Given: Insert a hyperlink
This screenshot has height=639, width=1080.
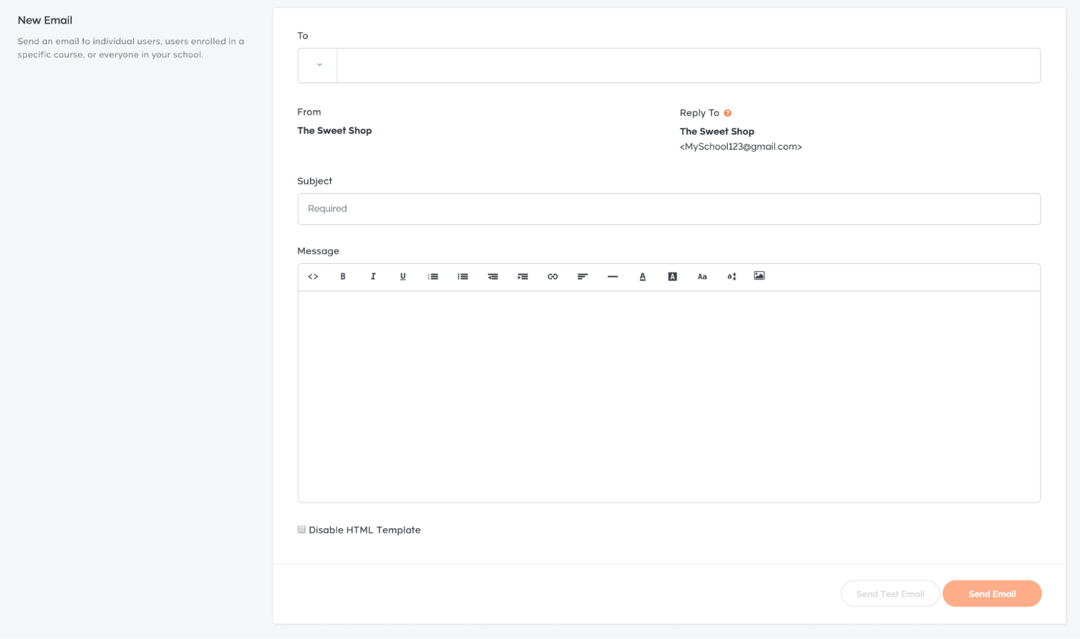Looking at the screenshot, I should click(552, 277).
